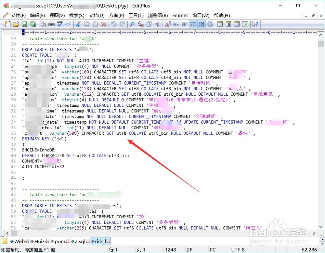Open the 文件(F) menu
Screen dimensions: 325x253
click(18, 16)
